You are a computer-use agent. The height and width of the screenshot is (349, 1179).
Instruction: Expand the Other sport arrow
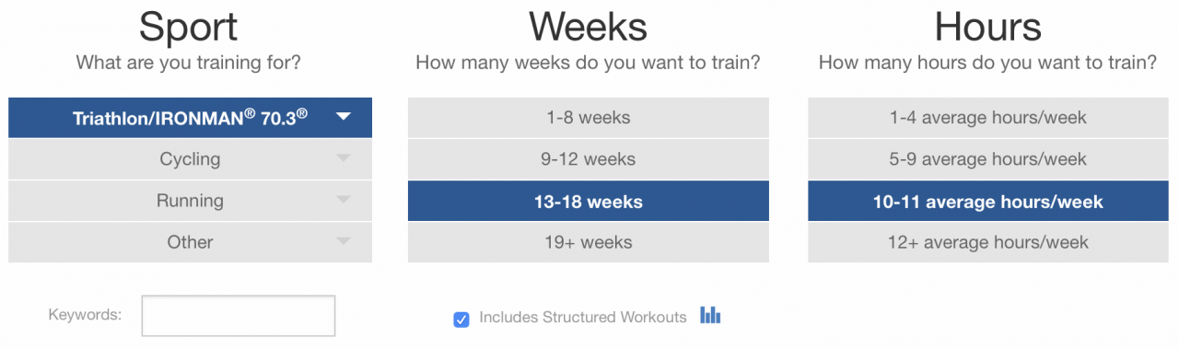tap(344, 241)
